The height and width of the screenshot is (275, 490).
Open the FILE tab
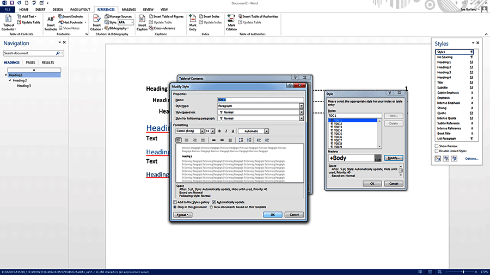[8, 10]
